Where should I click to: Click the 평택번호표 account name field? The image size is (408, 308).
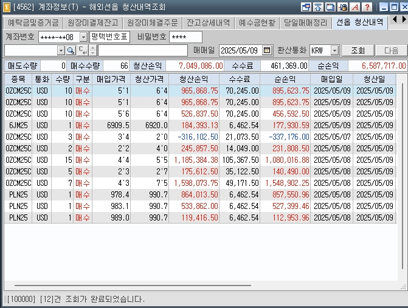coord(109,37)
